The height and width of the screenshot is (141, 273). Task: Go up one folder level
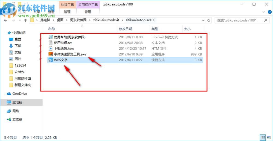point(25,20)
